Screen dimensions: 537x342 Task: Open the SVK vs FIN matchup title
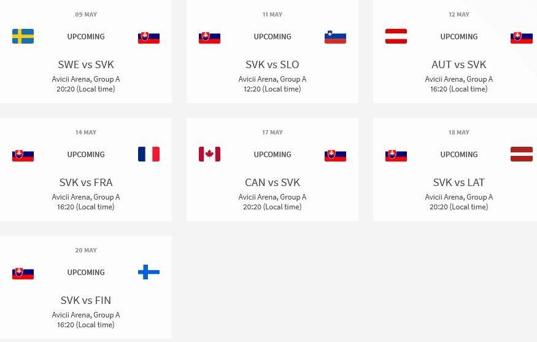point(86,300)
